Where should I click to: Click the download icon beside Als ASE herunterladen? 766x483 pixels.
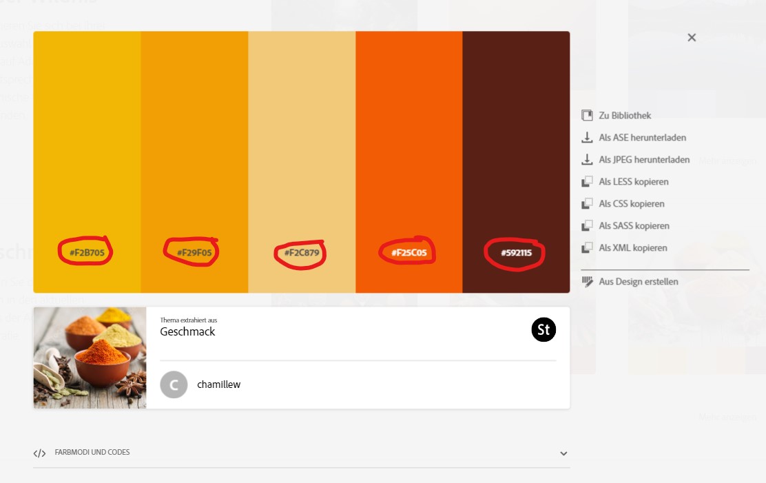pyautogui.click(x=587, y=137)
